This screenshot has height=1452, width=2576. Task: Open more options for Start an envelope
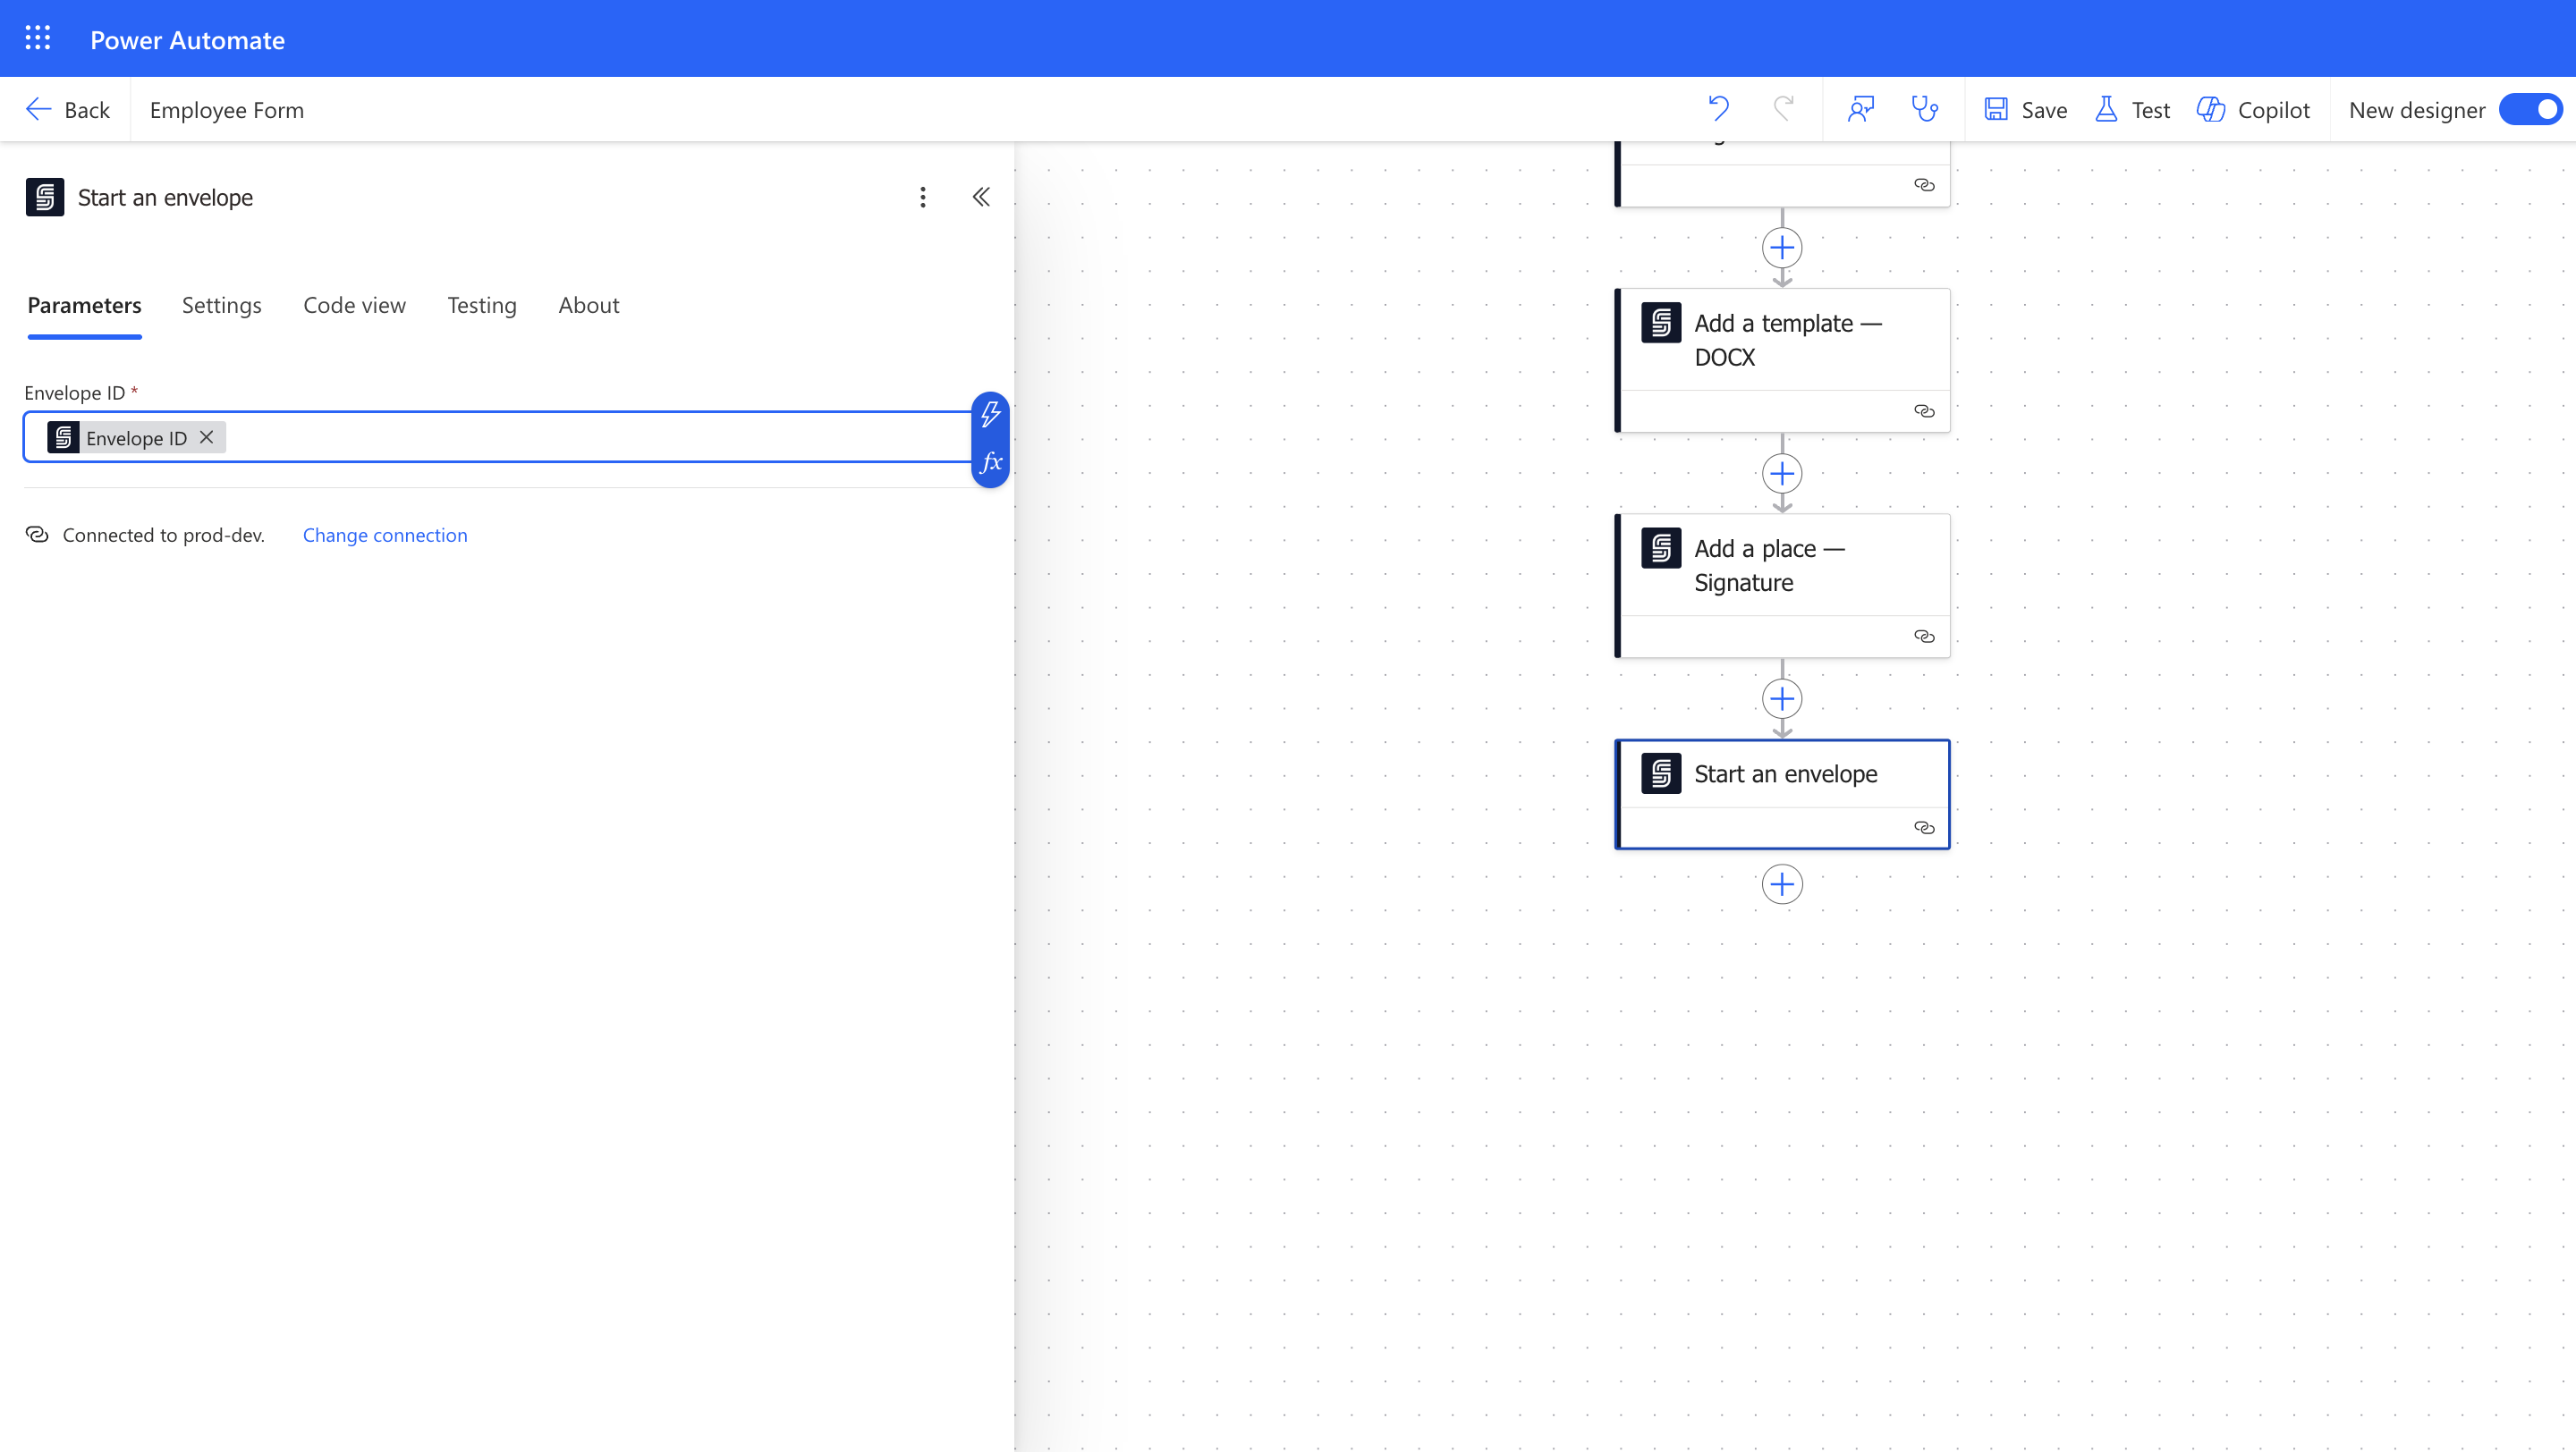coord(922,197)
